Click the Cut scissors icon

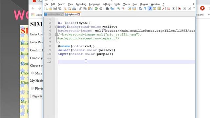[x=80, y=9]
